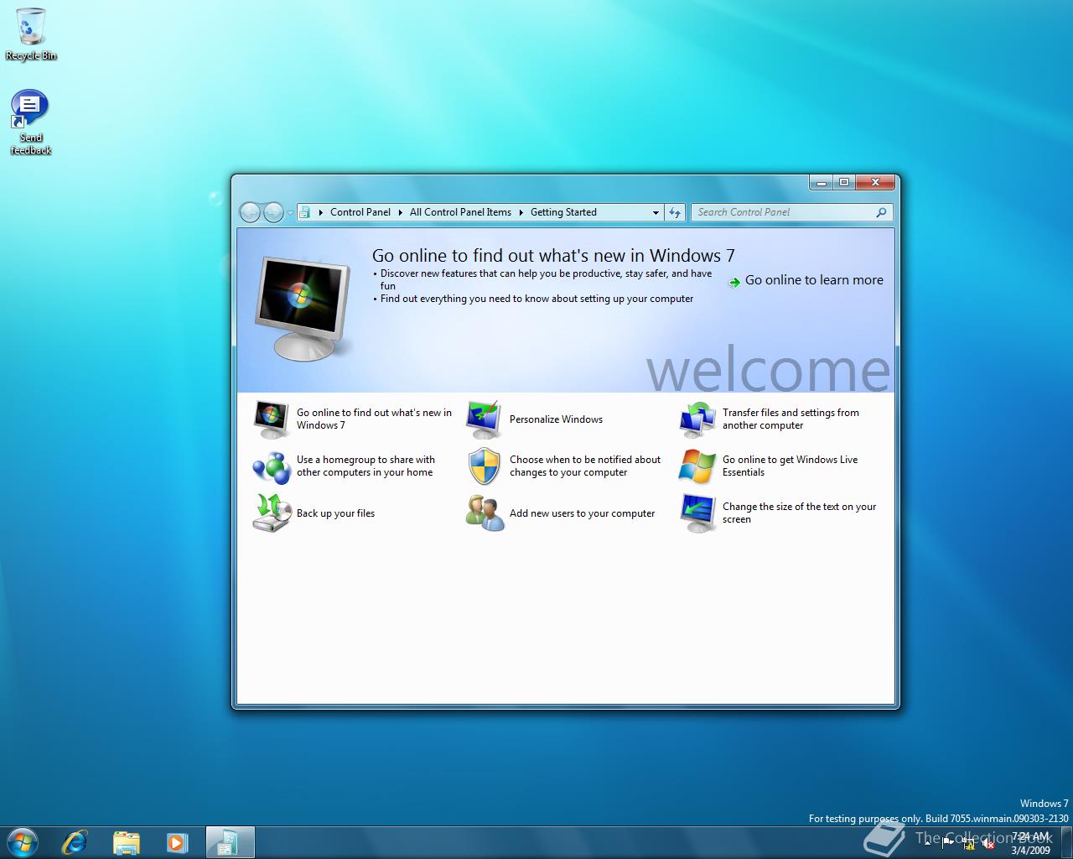The image size is (1073, 859).
Task: Click the Control Panel icon in the address bar
Action: [x=305, y=212]
